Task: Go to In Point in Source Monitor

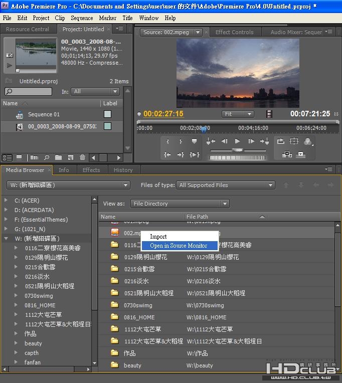Action: click(167, 154)
